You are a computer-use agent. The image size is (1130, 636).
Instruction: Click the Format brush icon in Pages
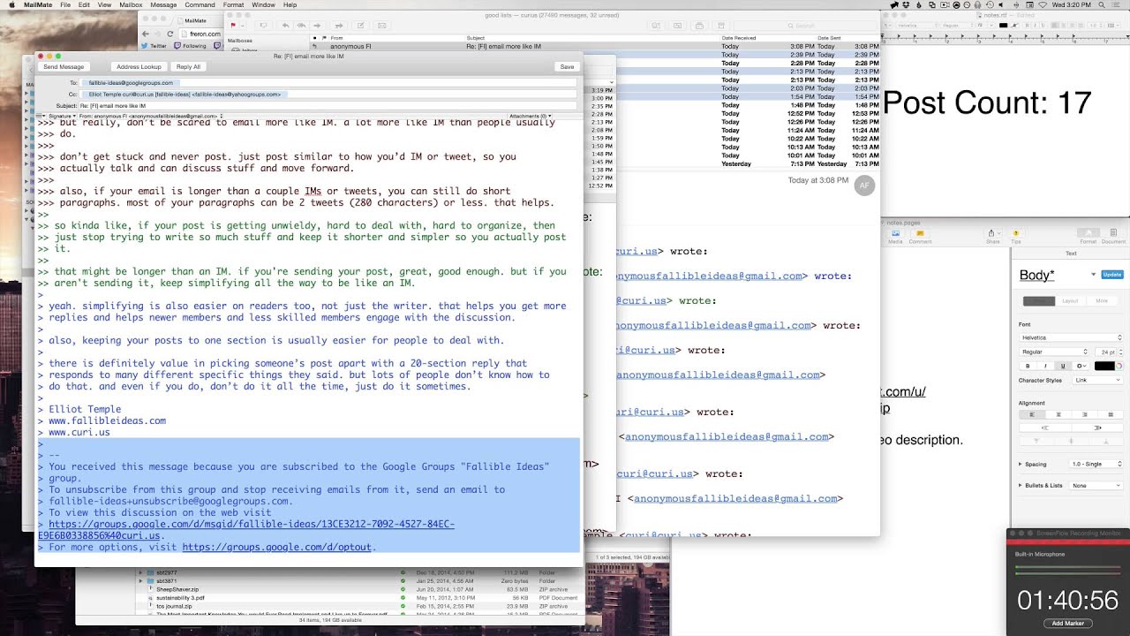(x=1089, y=234)
